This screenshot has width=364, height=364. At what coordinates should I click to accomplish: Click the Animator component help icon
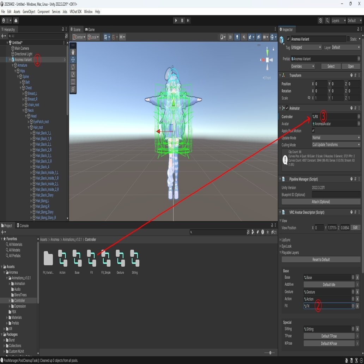pos(351,108)
